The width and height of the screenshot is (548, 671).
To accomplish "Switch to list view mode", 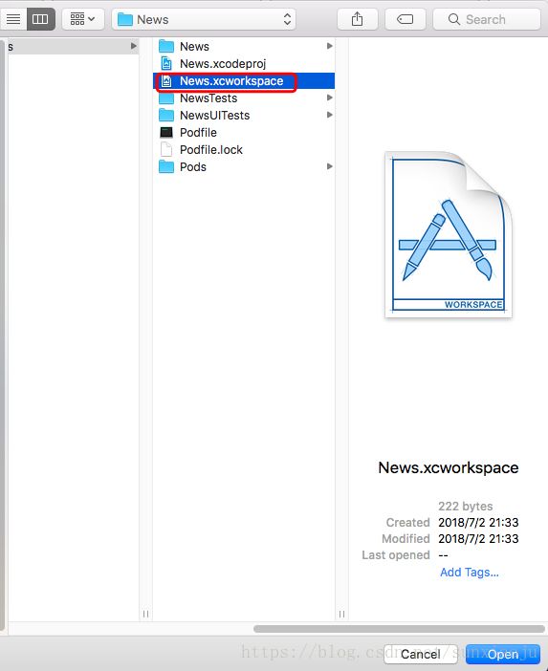I will (12, 19).
